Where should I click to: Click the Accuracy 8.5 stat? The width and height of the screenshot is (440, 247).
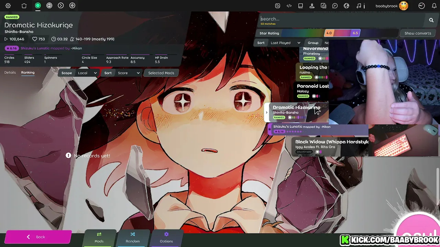pyautogui.click(x=137, y=60)
